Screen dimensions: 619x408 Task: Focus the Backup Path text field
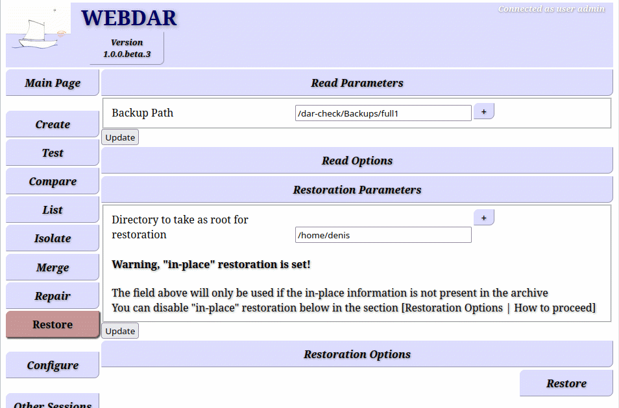click(383, 113)
